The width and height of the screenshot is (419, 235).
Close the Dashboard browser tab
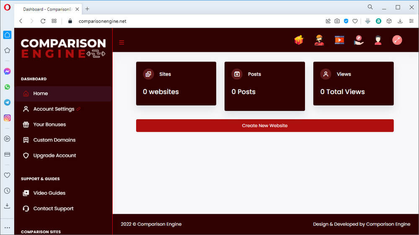tap(77, 9)
